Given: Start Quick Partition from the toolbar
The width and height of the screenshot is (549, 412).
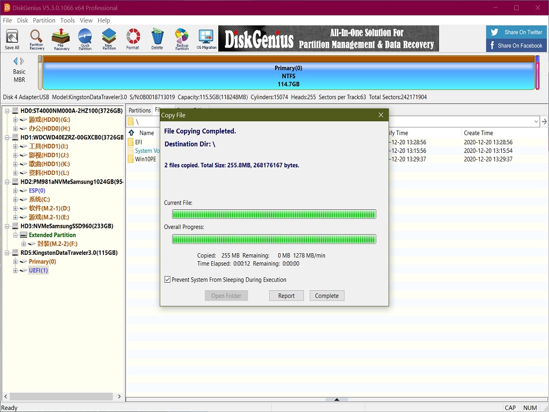Looking at the screenshot, I should point(85,39).
